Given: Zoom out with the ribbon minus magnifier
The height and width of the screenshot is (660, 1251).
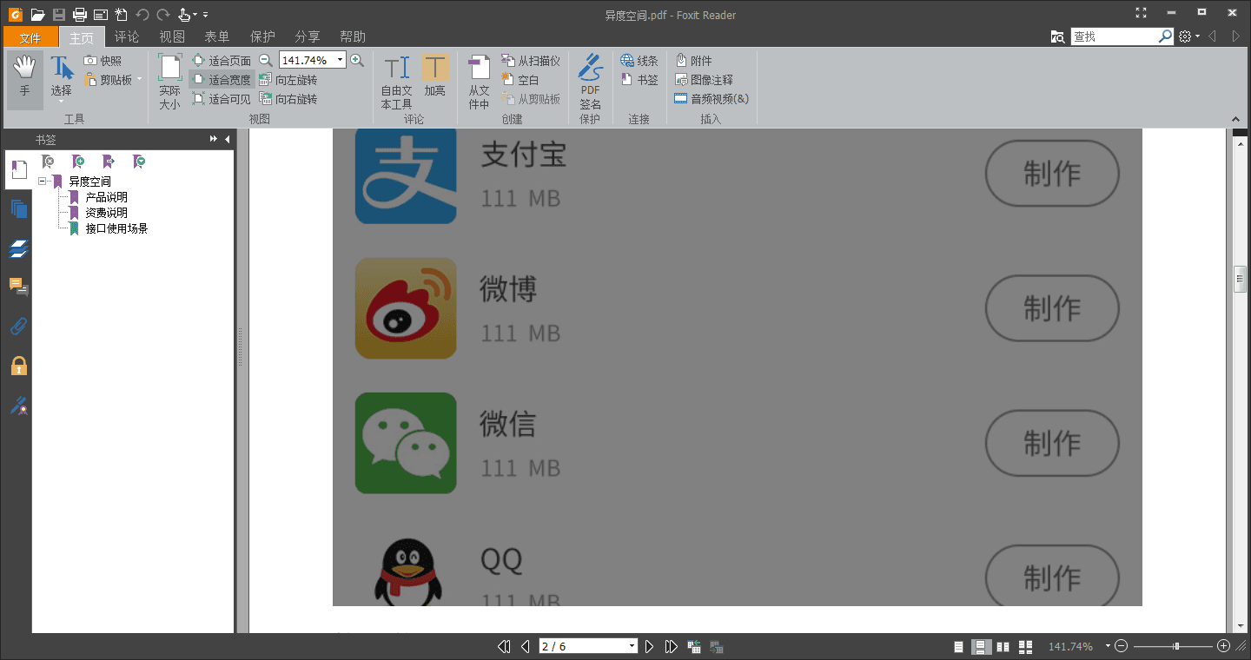Looking at the screenshot, I should click(266, 60).
